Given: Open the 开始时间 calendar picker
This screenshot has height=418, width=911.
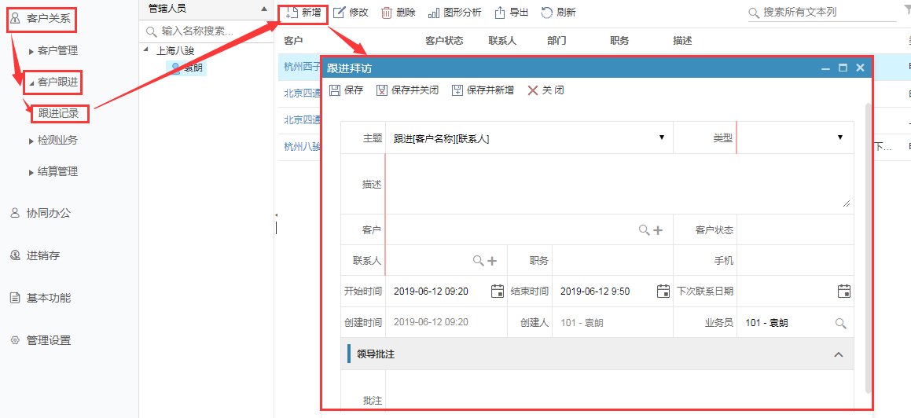Looking at the screenshot, I should pos(497,291).
